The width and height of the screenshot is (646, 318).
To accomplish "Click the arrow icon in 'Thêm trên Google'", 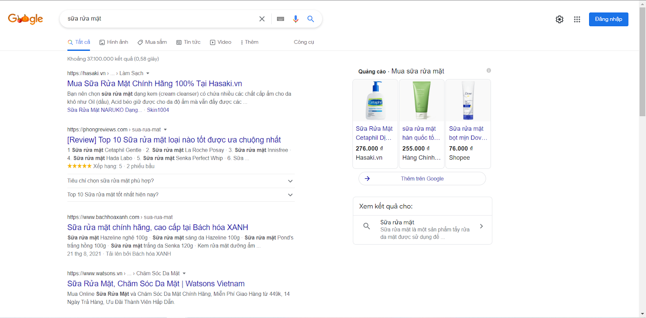I will point(367,178).
